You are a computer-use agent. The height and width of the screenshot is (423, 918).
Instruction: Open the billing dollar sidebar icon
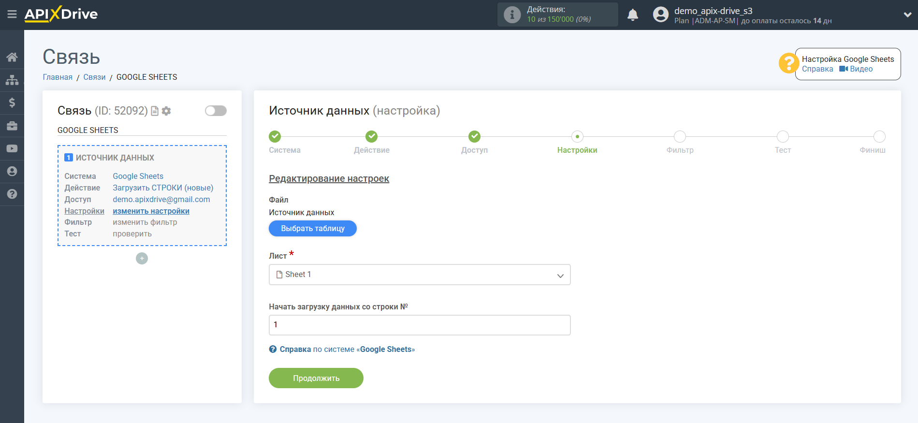[12, 102]
